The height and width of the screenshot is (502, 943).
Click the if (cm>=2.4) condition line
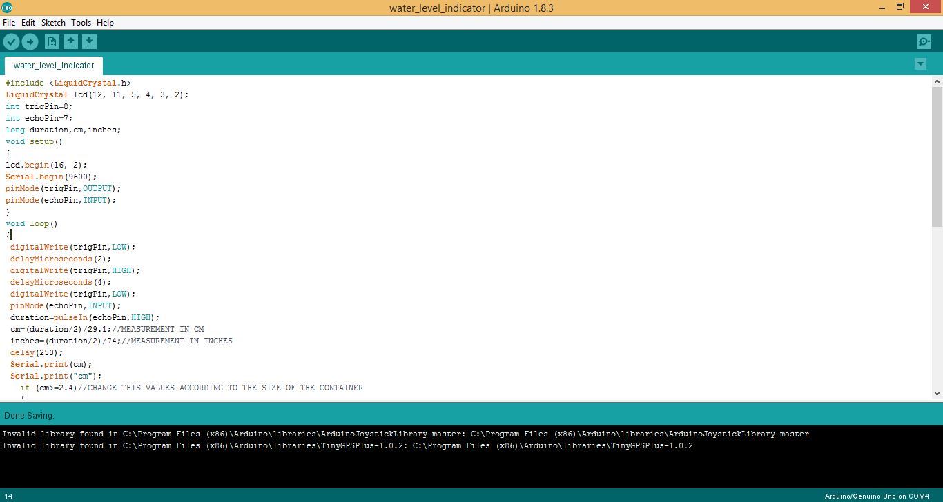(191, 388)
